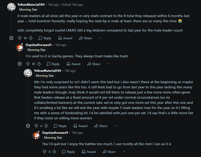Upvote the long comment about sv1
Viewport: 201px width, 157px height.
click(x=36, y=126)
